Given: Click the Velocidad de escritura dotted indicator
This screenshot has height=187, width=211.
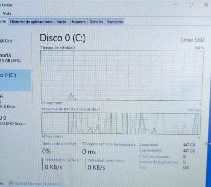Looking at the screenshot, I should (x=86, y=165).
